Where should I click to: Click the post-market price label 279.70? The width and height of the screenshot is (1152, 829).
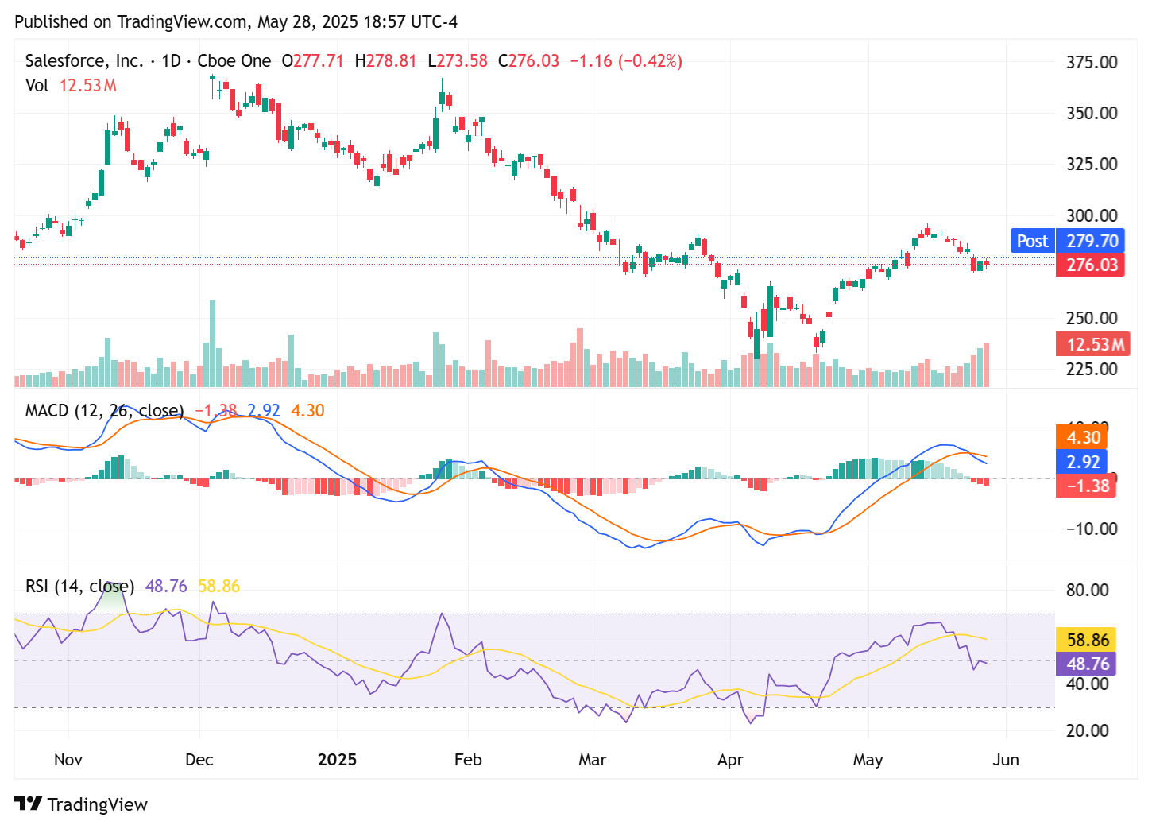[1092, 240]
